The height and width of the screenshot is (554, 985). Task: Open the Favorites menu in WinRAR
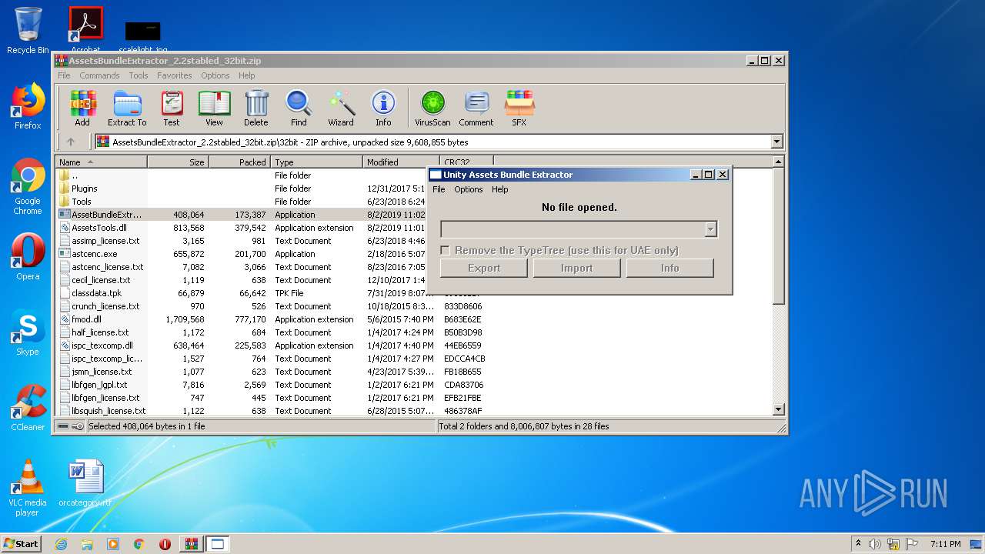(175, 75)
